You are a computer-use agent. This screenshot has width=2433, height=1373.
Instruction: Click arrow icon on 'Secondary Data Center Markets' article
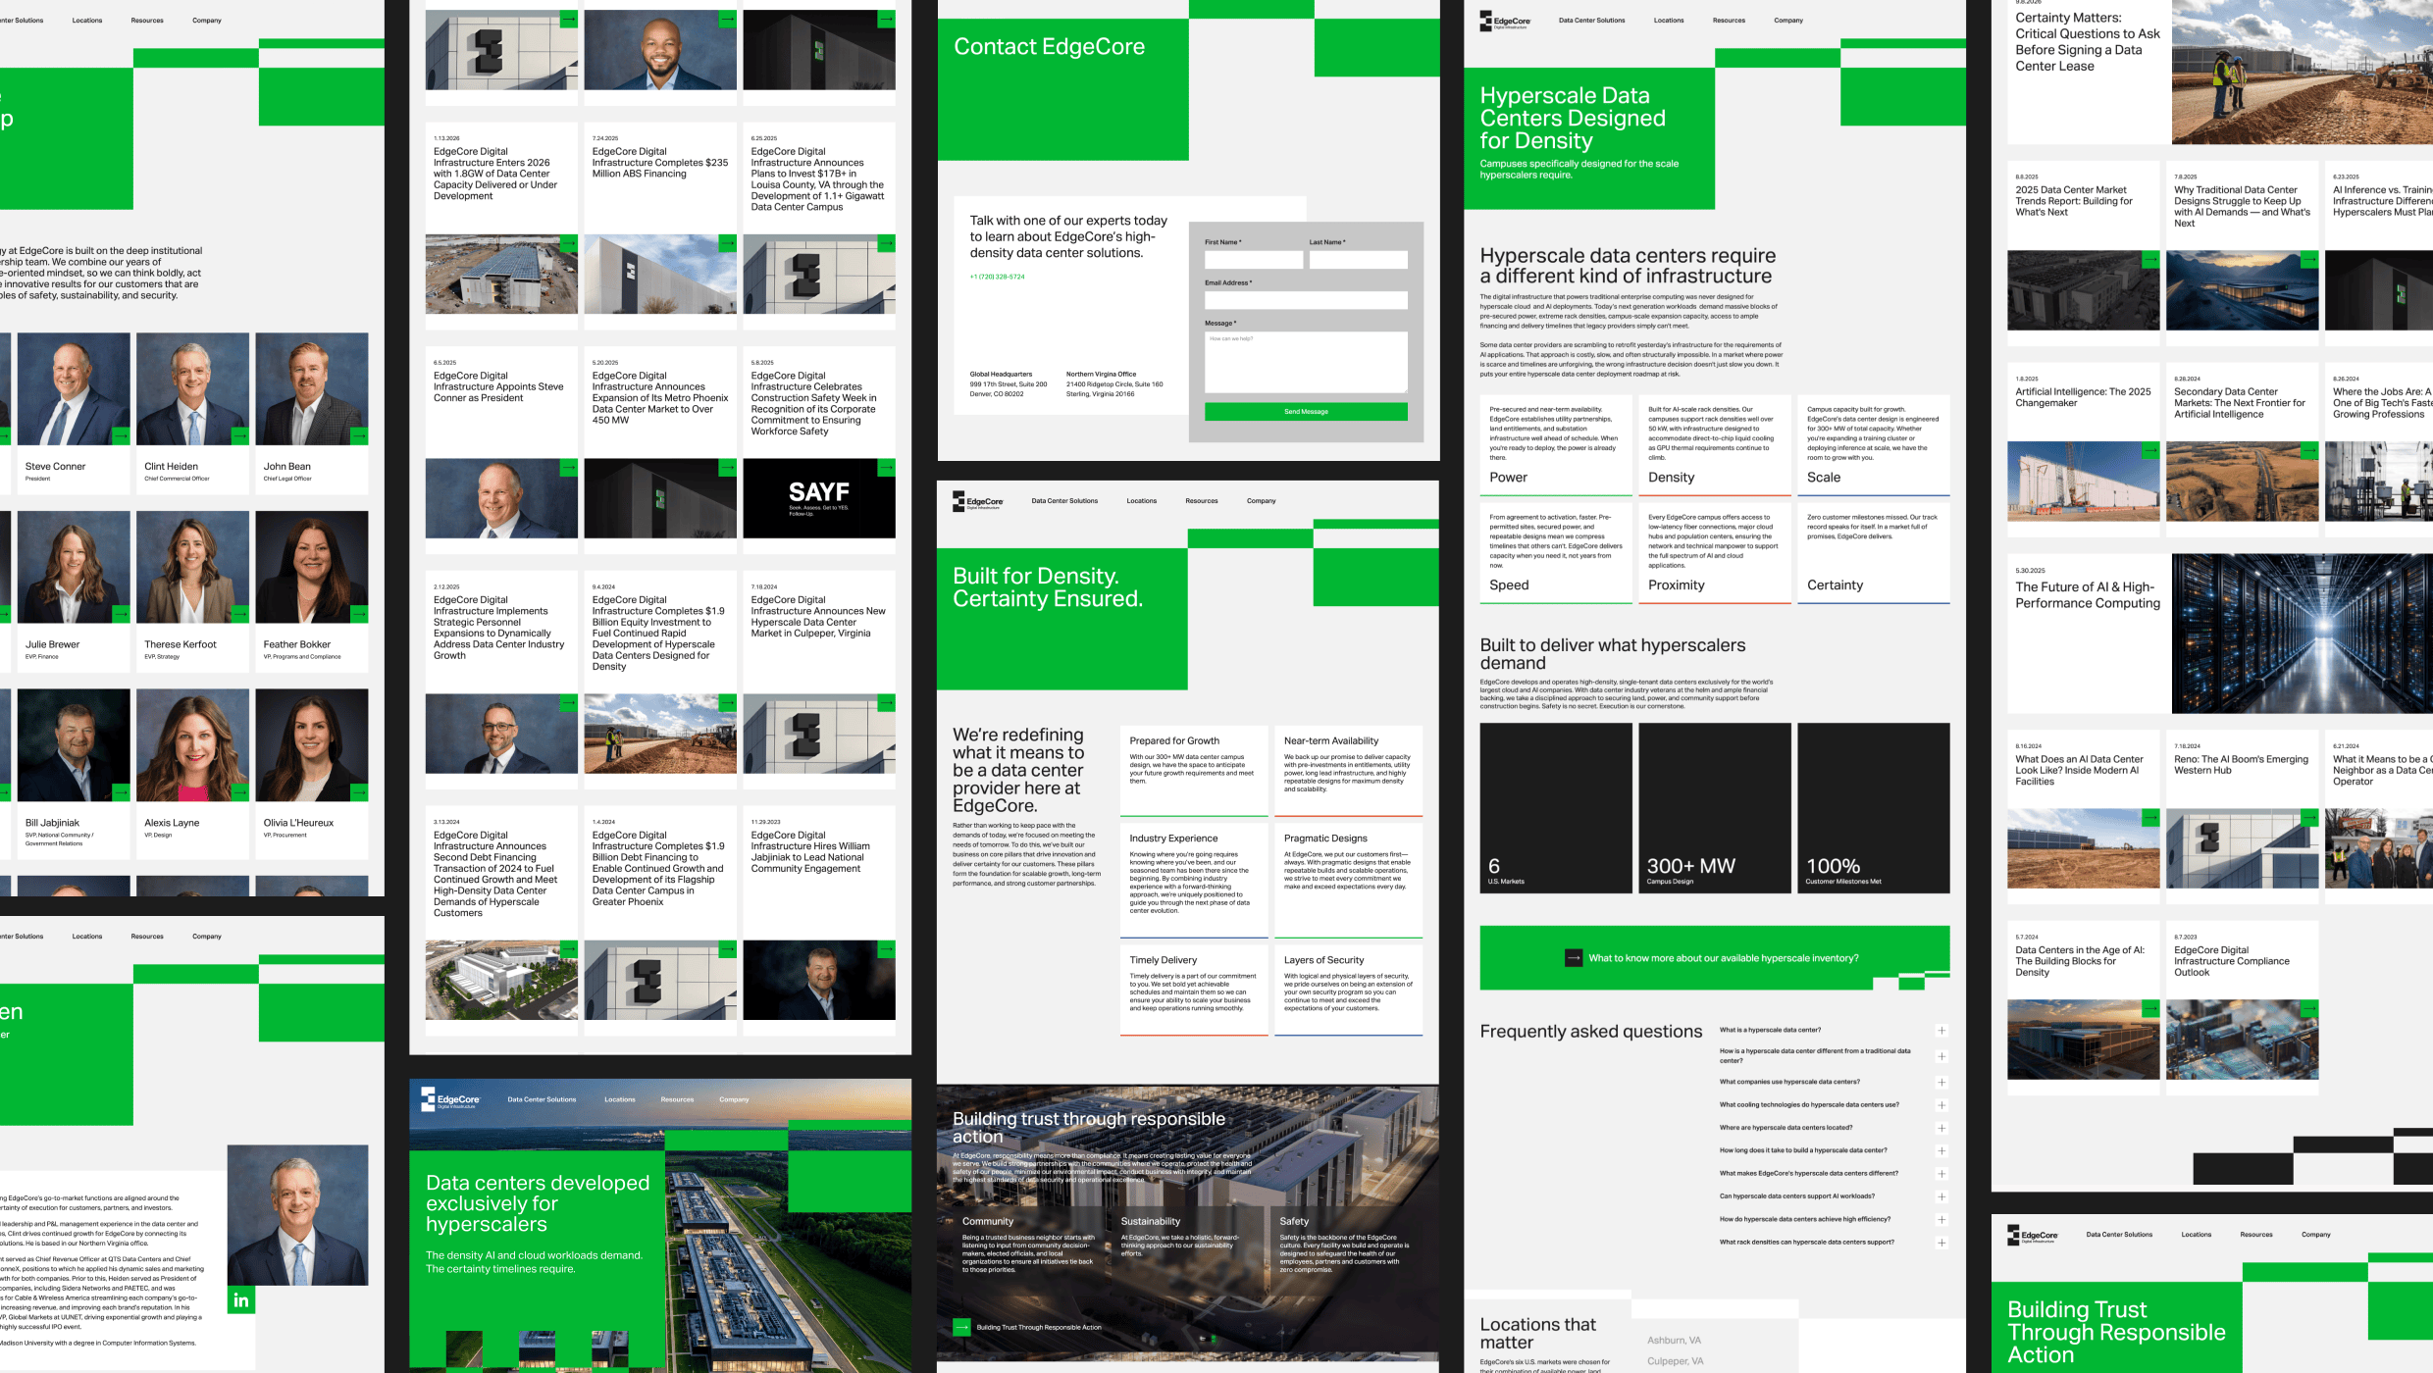pyautogui.click(x=2310, y=450)
